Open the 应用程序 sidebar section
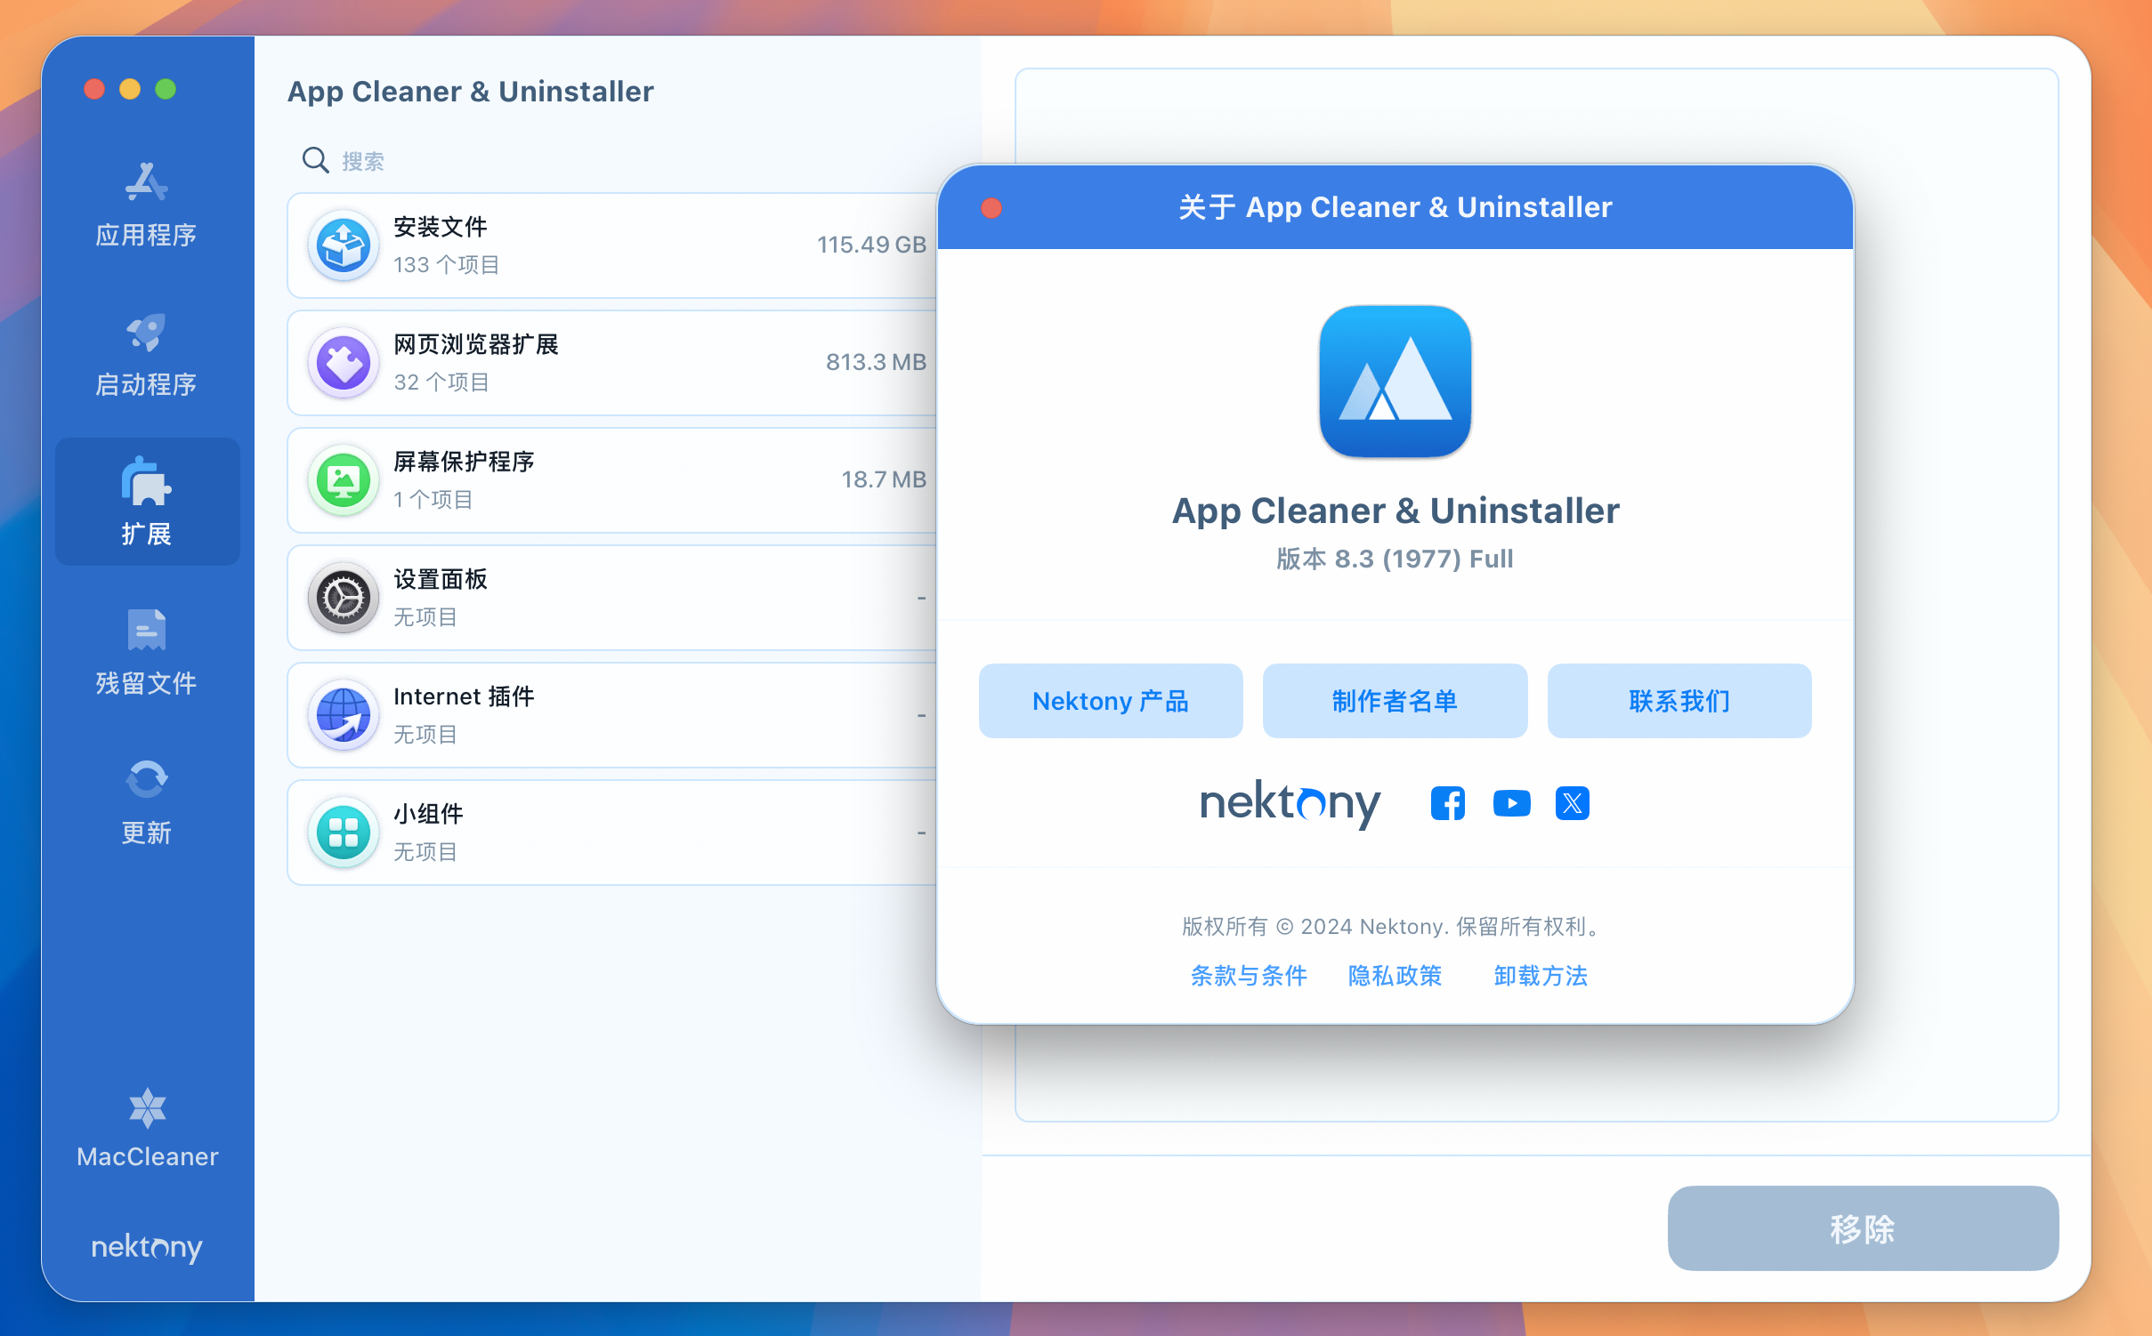Image resolution: width=2152 pixels, height=1336 pixels. (x=147, y=205)
